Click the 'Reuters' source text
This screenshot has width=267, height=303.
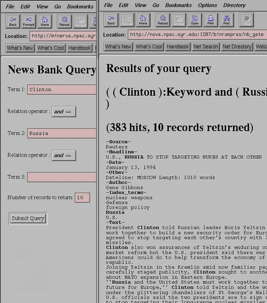117,147
